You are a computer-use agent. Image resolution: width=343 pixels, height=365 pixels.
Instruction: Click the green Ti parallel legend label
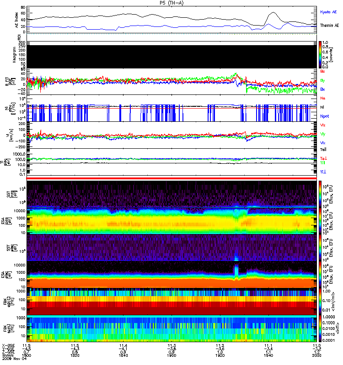pos(322,163)
